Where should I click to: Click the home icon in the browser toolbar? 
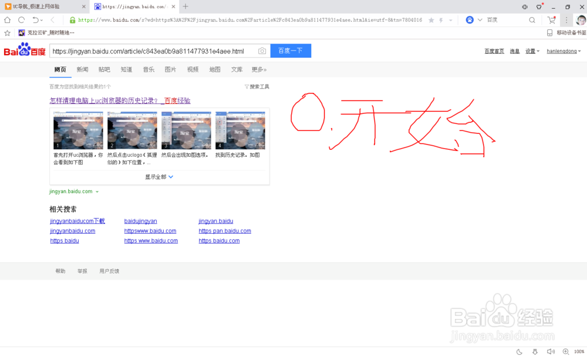click(7, 19)
